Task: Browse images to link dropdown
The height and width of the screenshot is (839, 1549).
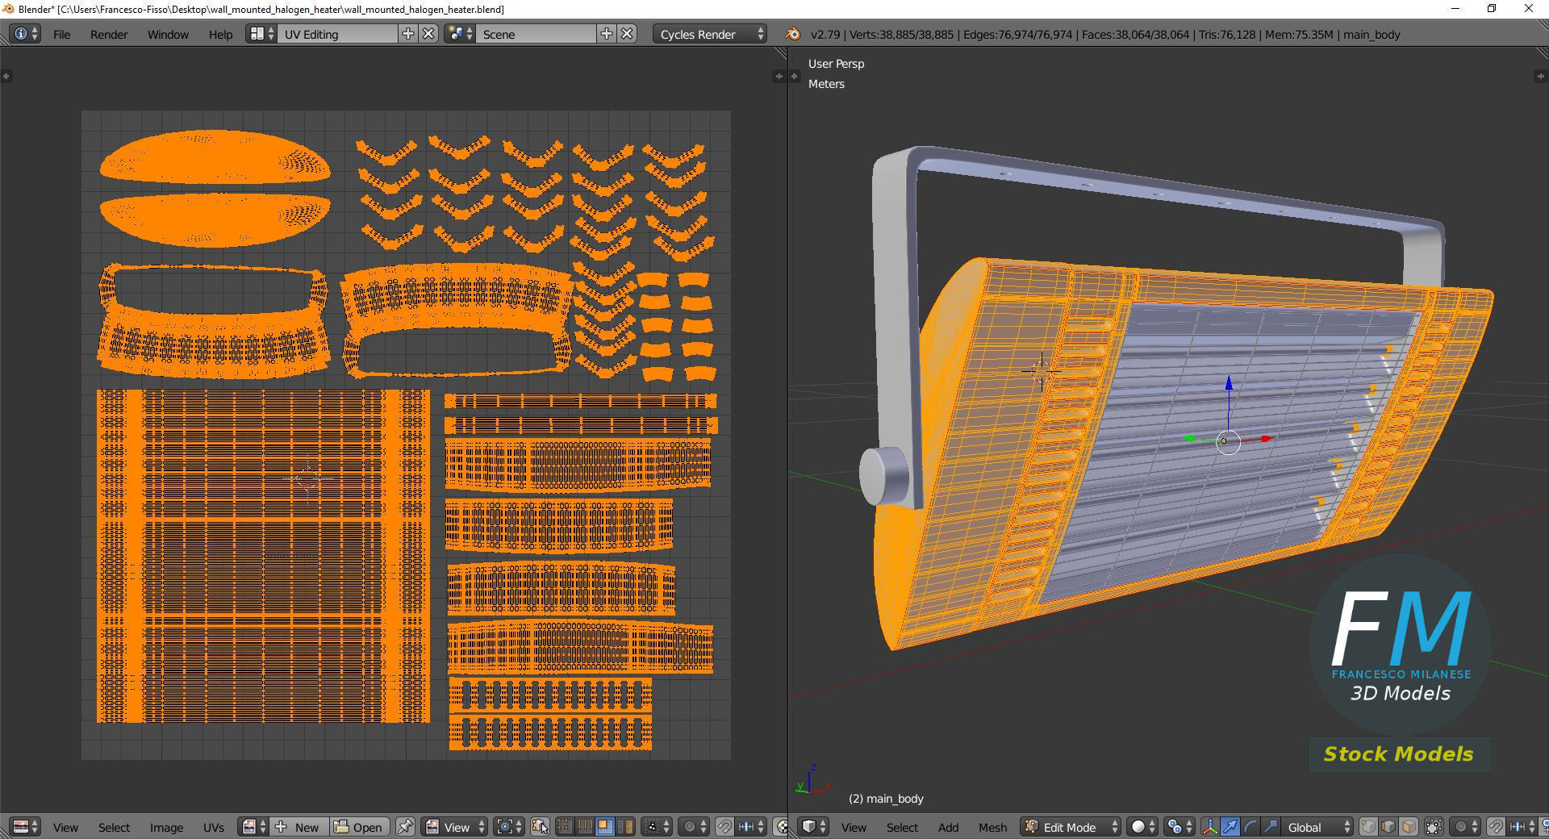Action: point(254,827)
